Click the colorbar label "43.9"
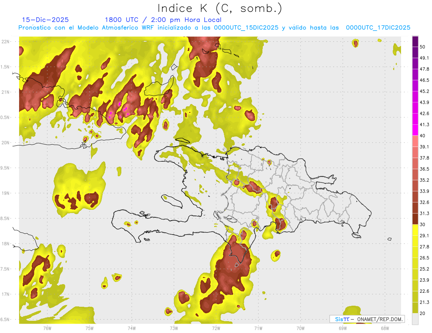Image resolution: width=432 pixels, height=333 pixels. tap(424, 102)
